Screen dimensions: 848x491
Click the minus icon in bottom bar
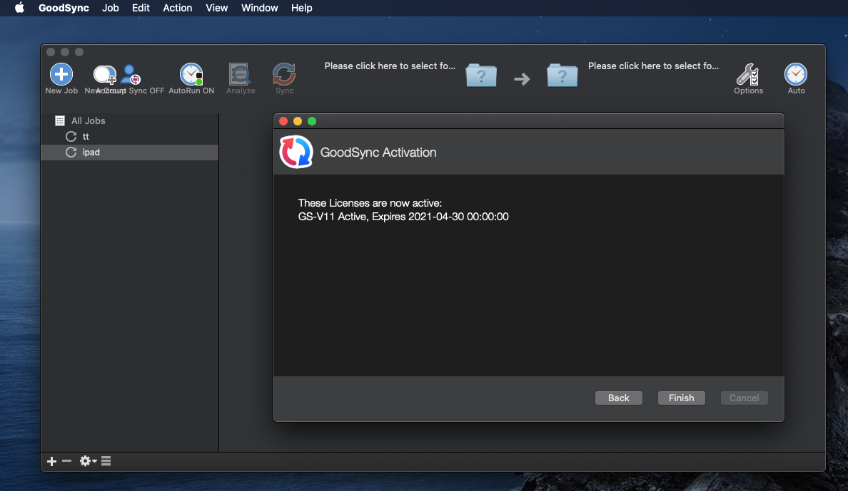67,461
